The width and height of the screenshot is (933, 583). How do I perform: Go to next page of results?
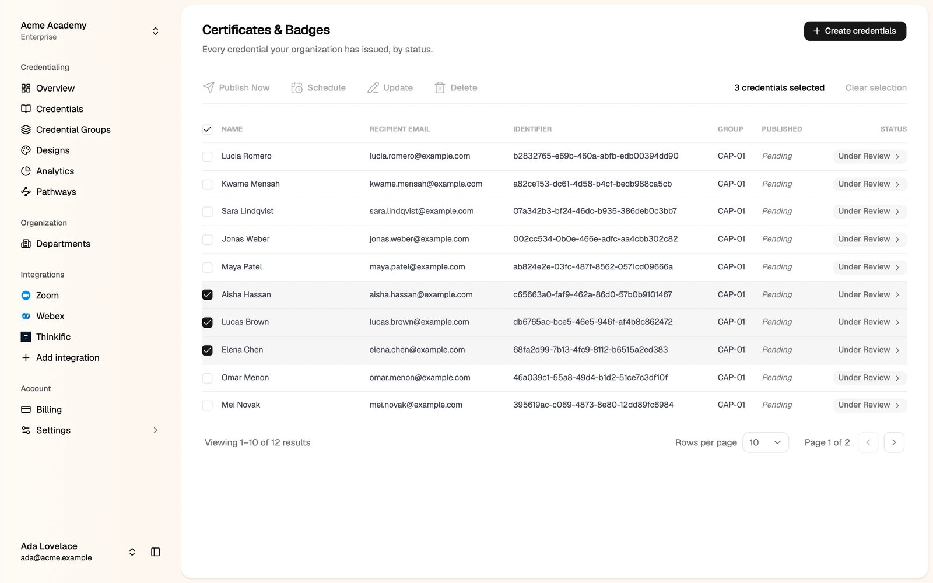894,442
